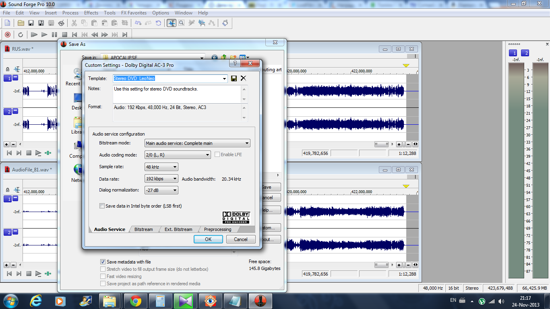550x309 pixels.
Task: Toggle the Enable LFE checkbox
Action: pos(217,154)
